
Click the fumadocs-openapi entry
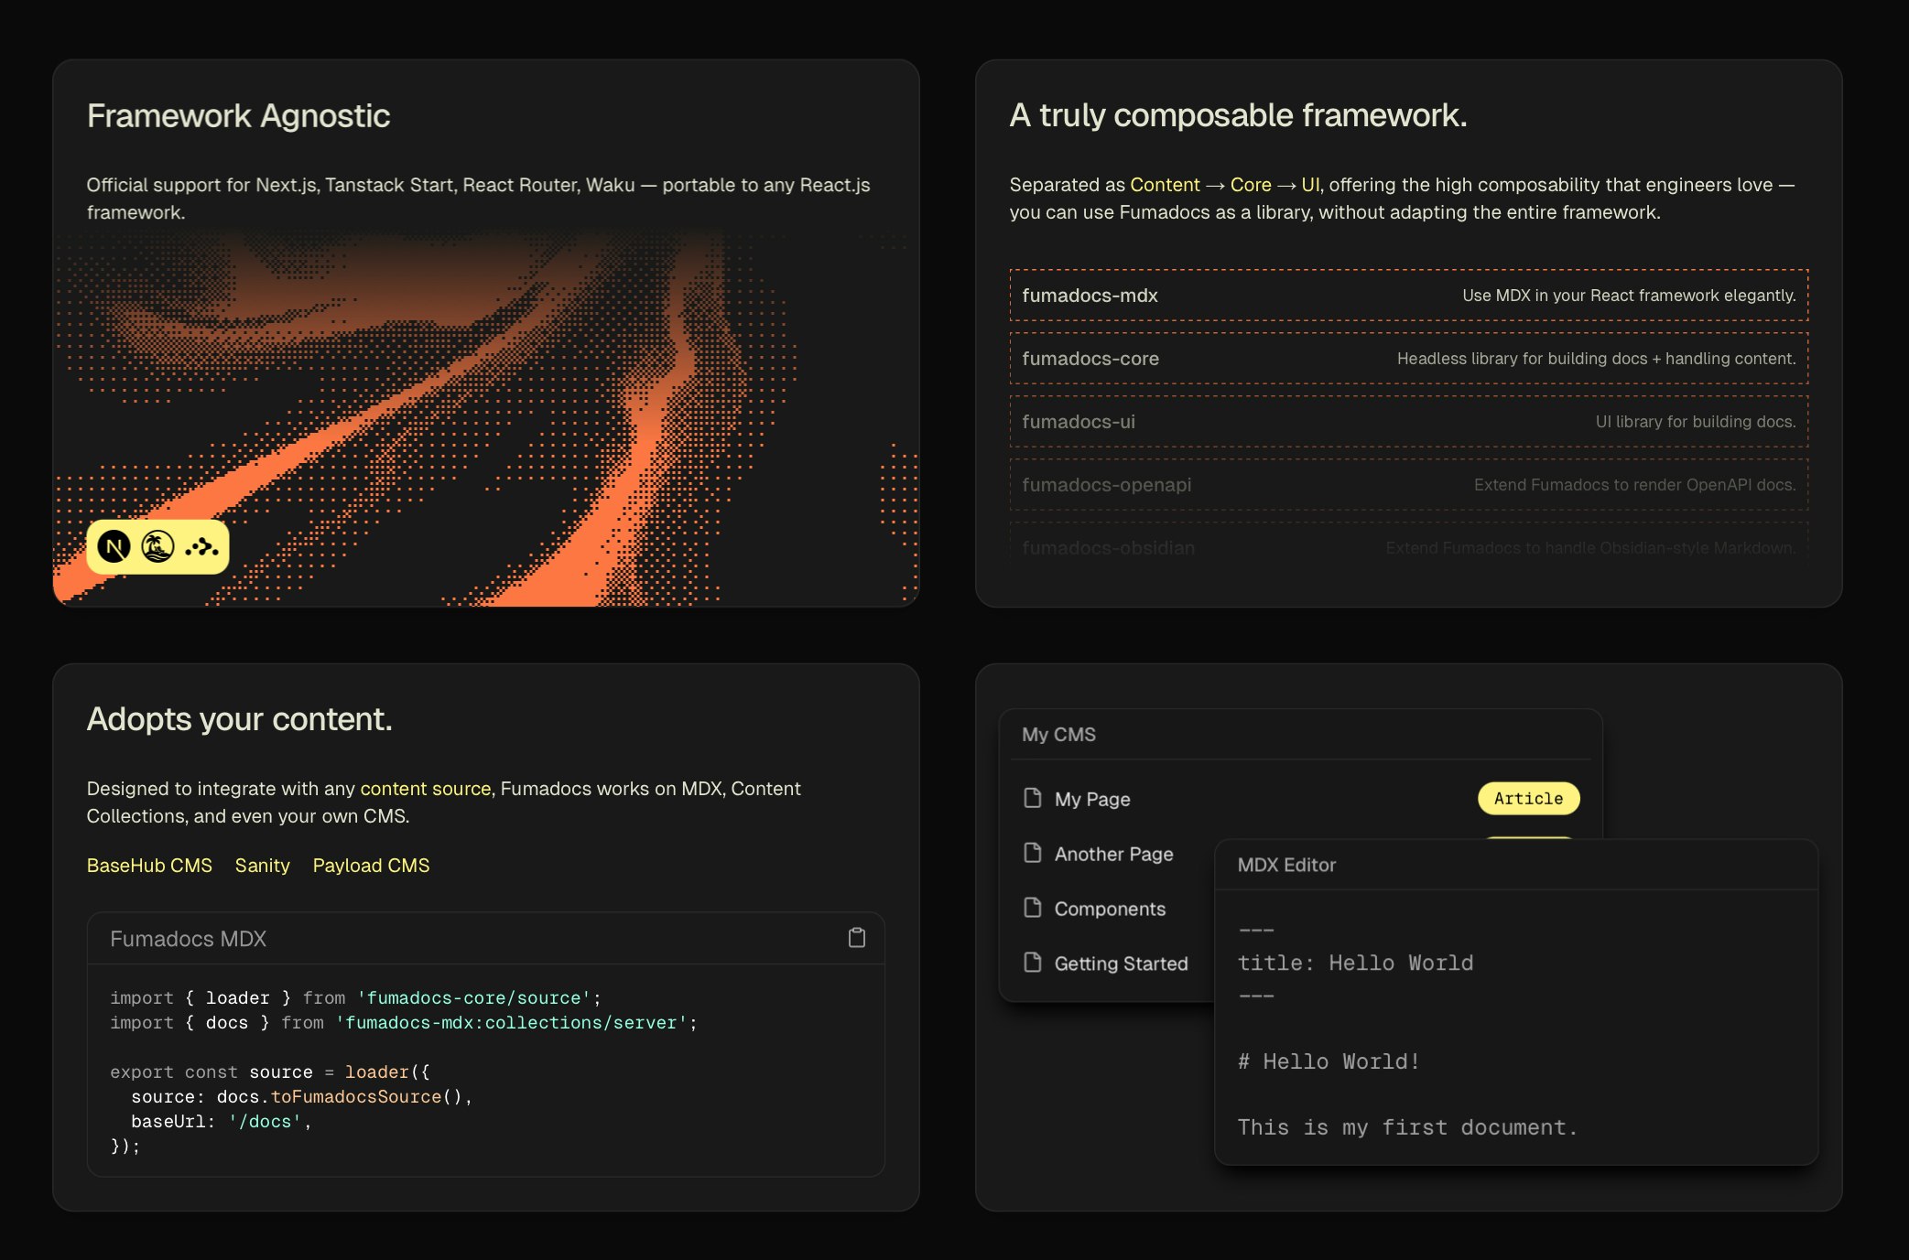click(1410, 485)
